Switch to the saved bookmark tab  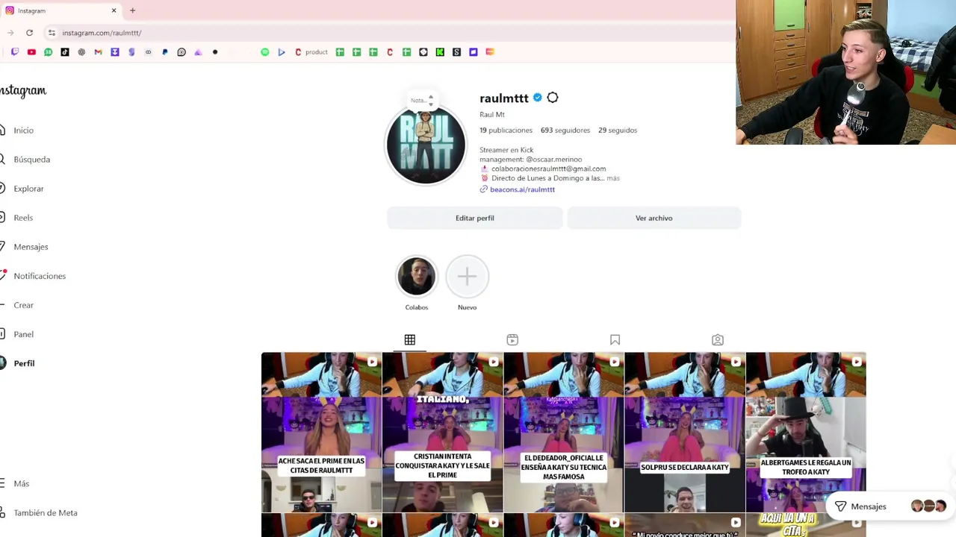[x=615, y=340]
